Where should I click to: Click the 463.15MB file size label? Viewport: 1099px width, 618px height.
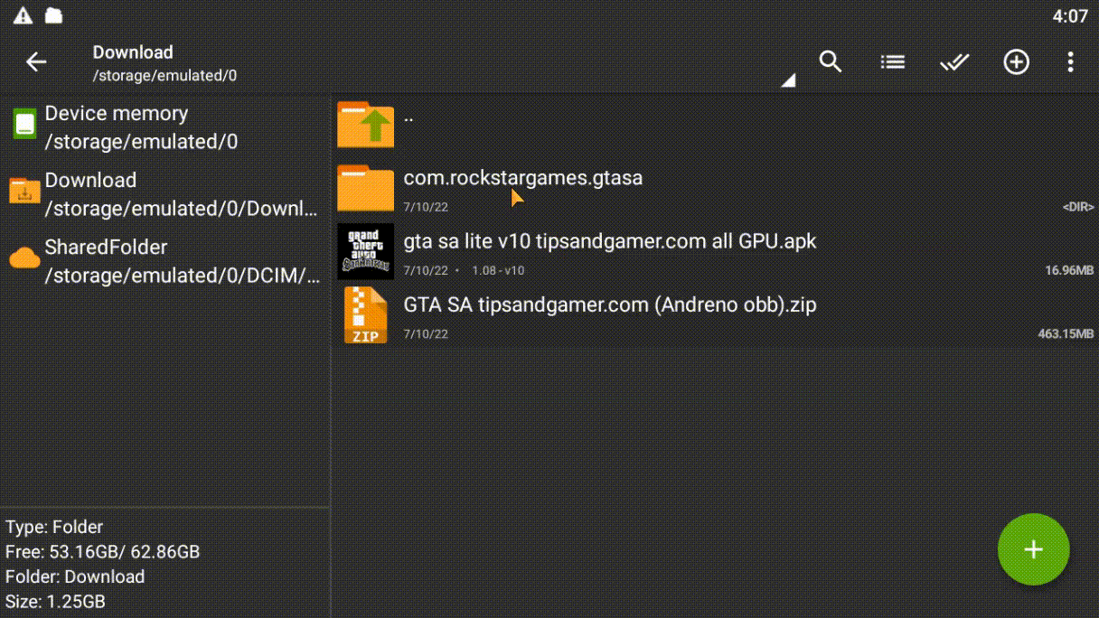[x=1066, y=333]
